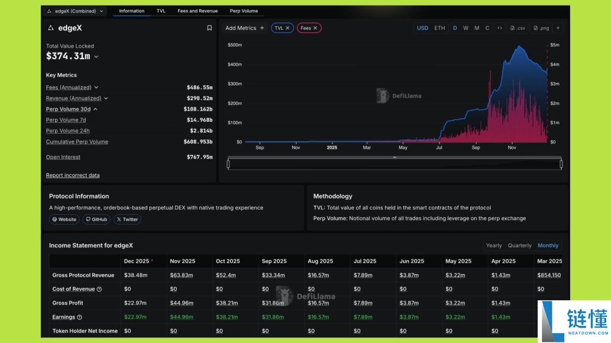
Task: Download chart as .csv
Action: [x=518, y=28]
